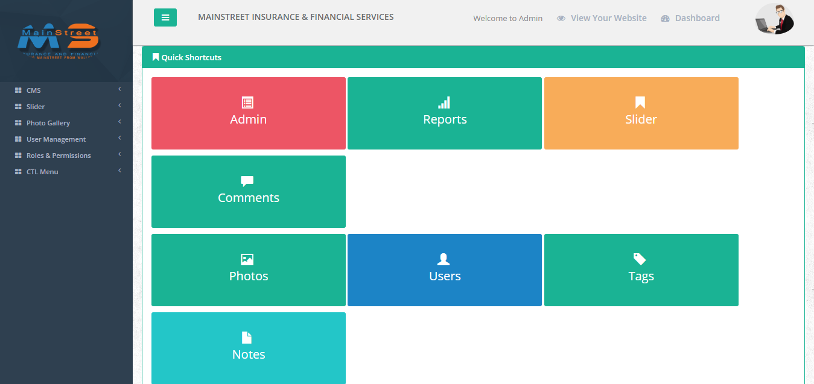Click the bar chart icon on Reports
The height and width of the screenshot is (384, 814).
click(x=444, y=102)
